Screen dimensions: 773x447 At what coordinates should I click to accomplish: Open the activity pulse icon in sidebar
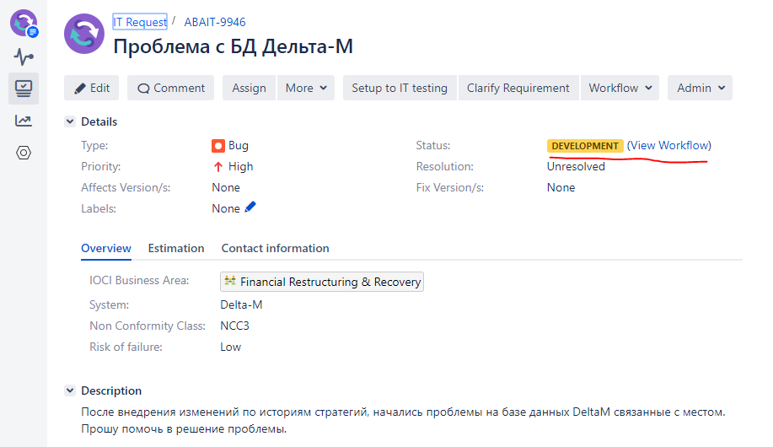tap(24, 57)
